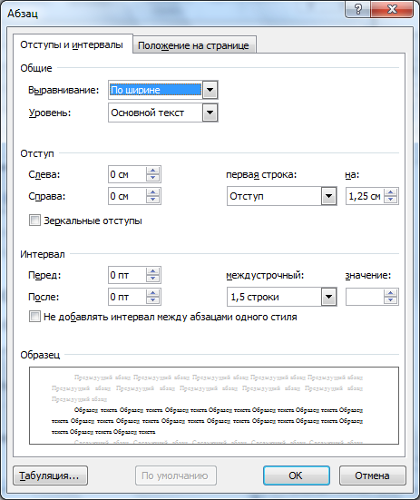Switch to Положение на странице tab
420x500 pixels.
tap(193, 45)
